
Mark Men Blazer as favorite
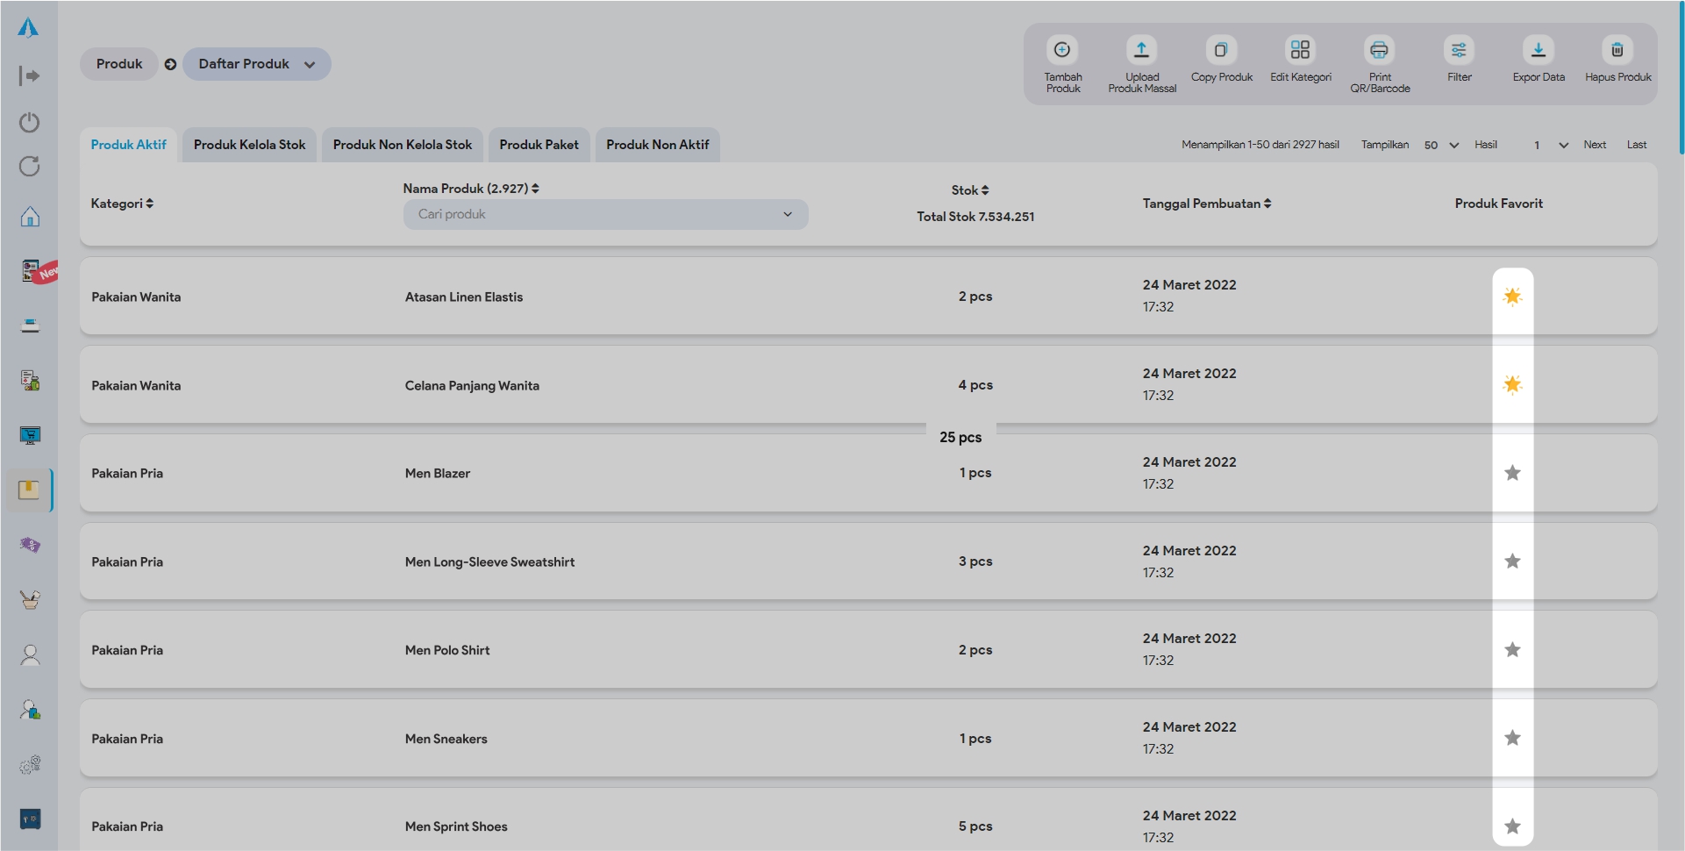point(1512,474)
